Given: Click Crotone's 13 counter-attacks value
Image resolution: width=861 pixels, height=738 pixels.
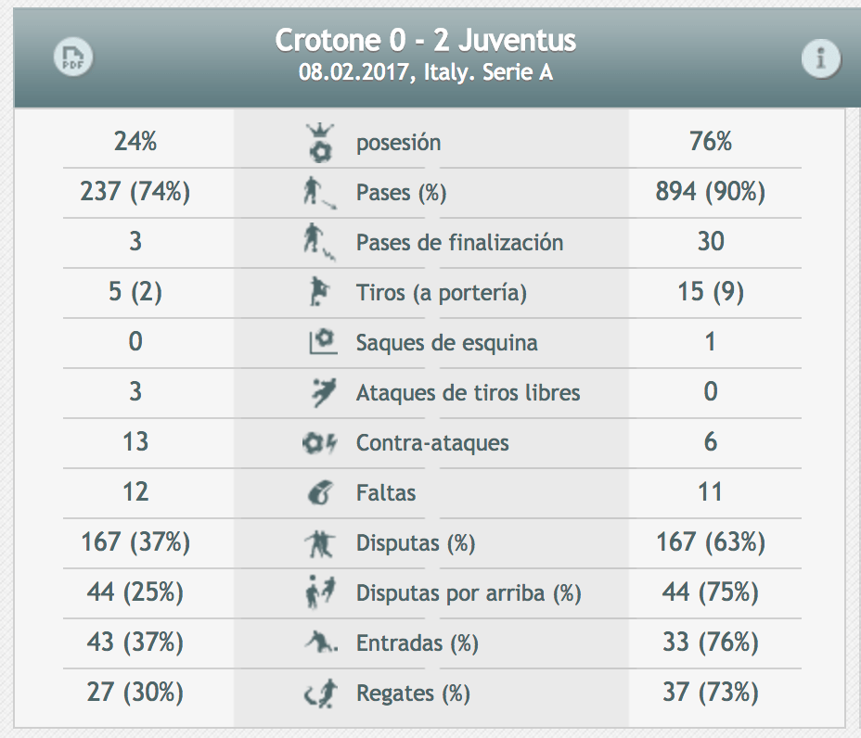Looking at the screenshot, I should click(135, 442).
